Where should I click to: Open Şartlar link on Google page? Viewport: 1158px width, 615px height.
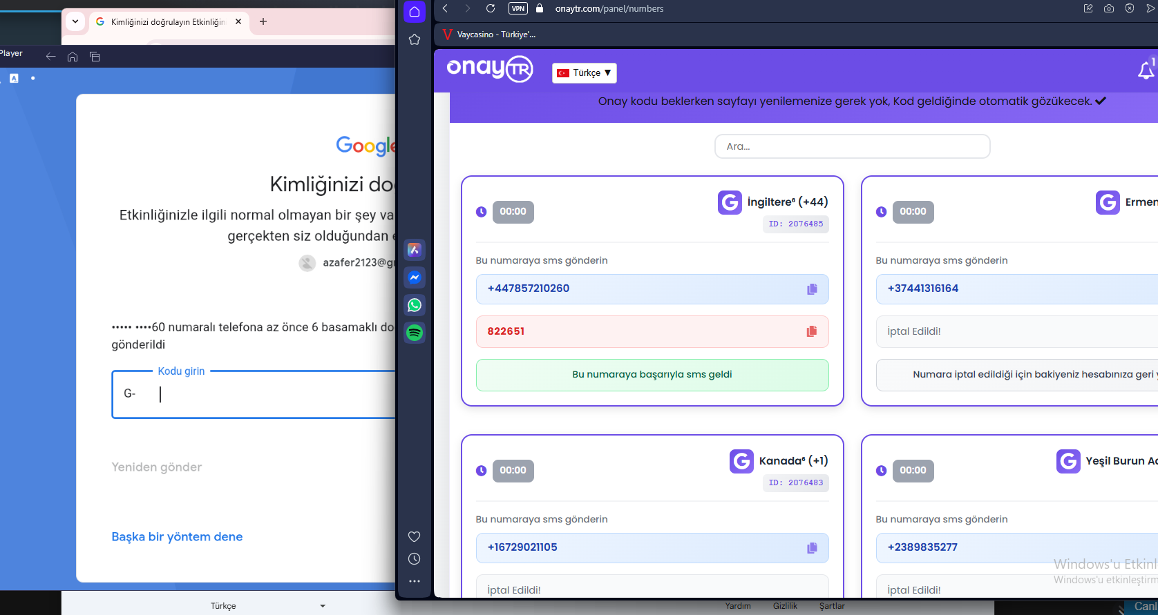pos(832,606)
